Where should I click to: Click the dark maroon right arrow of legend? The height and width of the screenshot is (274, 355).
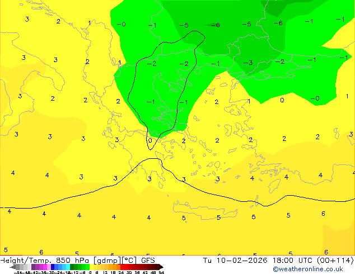click(x=161, y=267)
